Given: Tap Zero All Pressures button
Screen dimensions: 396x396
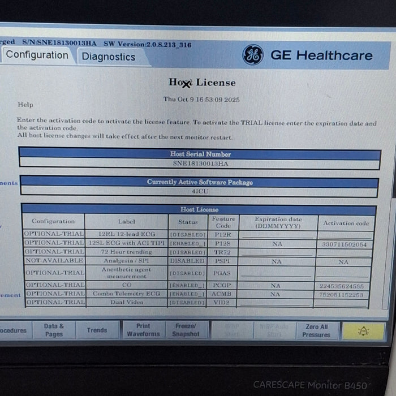Looking at the screenshot, I should (316, 330).
